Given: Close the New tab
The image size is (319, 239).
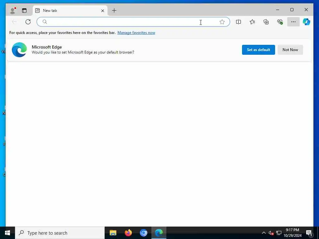Looking at the screenshot, I should pos(102,11).
